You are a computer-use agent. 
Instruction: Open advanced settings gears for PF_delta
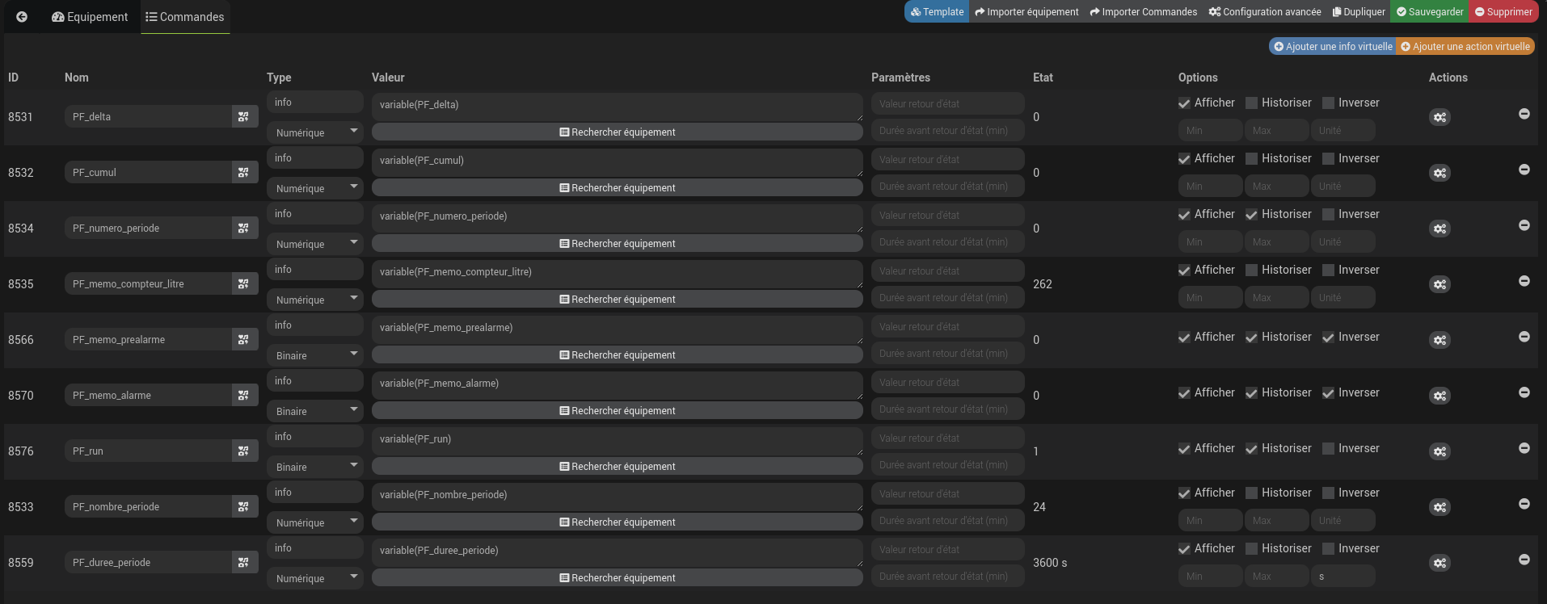click(x=1440, y=117)
